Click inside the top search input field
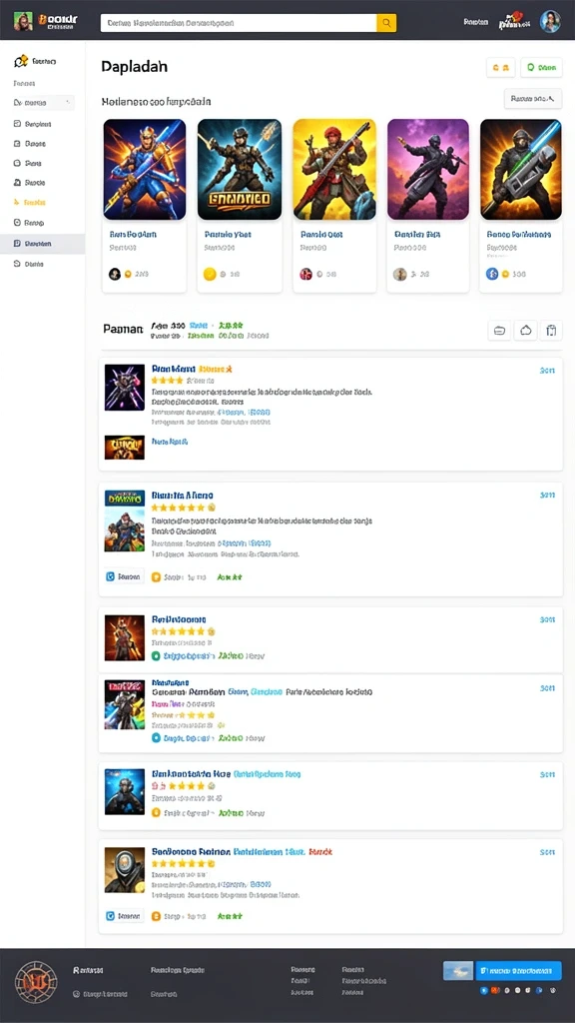The height and width of the screenshot is (1023, 575). [x=239, y=23]
